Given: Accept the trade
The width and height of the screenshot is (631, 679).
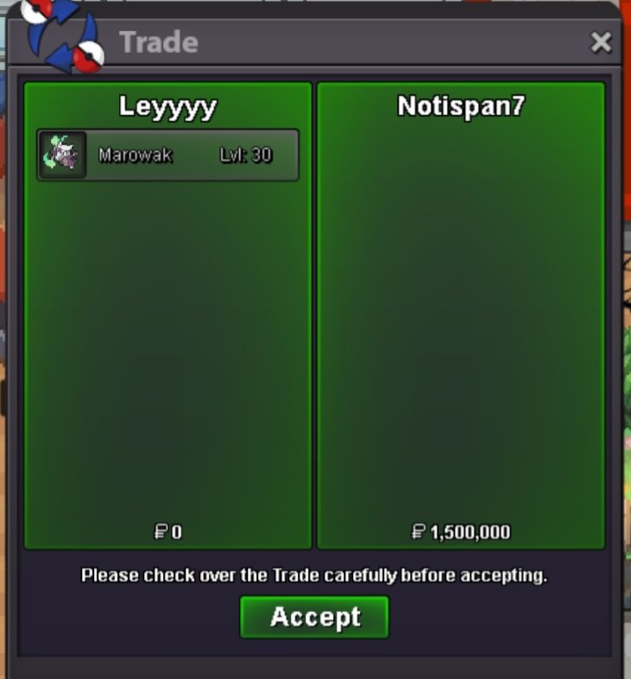Looking at the screenshot, I should (314, 617).
